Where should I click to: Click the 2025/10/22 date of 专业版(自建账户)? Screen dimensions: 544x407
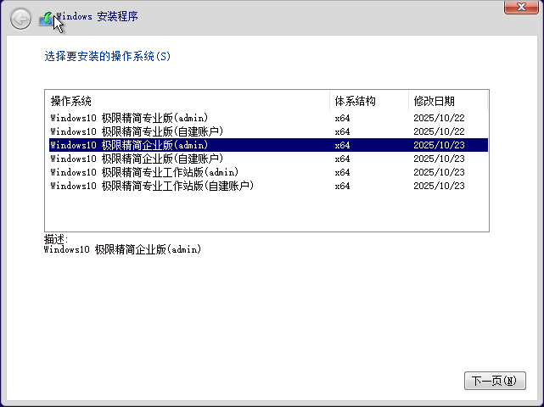point(439,131)
